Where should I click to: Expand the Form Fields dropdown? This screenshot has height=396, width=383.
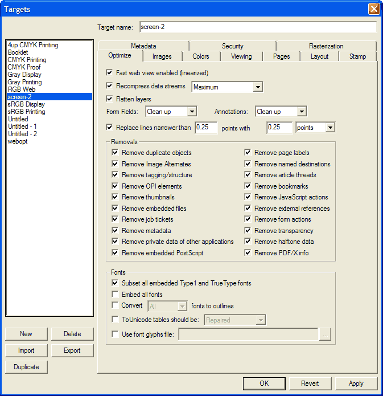tap(192, 112)
